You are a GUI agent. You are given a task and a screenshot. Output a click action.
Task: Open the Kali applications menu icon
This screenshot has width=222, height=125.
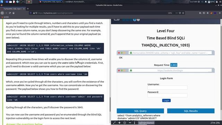[2, 2]
